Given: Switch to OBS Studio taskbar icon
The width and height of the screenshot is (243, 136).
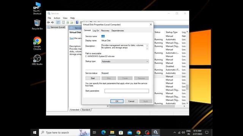Looking at the screenshot, I should pos(147,133).
